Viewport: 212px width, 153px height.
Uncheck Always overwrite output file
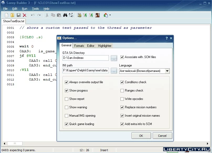[x=66, y=82]
